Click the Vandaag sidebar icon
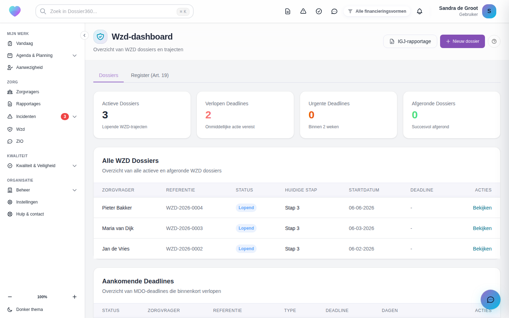 10,43
